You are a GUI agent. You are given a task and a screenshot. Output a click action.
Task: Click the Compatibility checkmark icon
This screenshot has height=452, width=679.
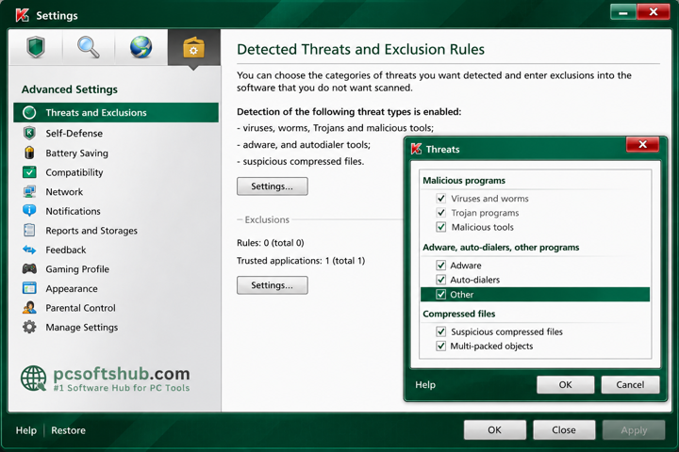29,172
